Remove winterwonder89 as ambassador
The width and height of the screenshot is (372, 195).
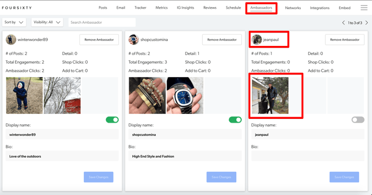99,39
